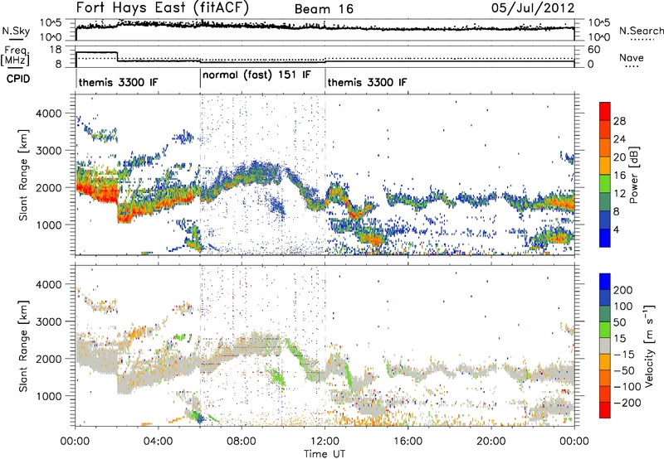The width and height of the screenshot is (664, 459).
Task: Click the 'Beam 16' label
Action: click(324, 9)
